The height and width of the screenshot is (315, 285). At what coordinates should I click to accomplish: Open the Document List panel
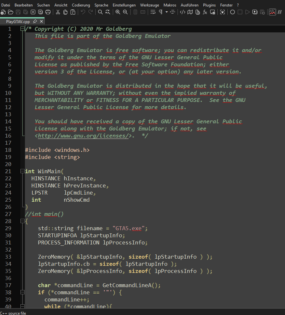pyautogui.click(x=198, y=12)
